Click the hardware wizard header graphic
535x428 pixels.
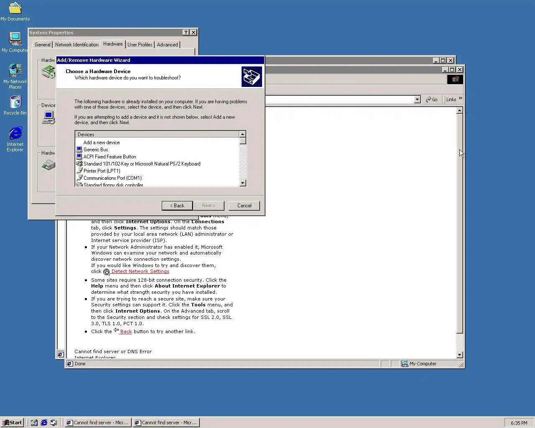point(252,76)
